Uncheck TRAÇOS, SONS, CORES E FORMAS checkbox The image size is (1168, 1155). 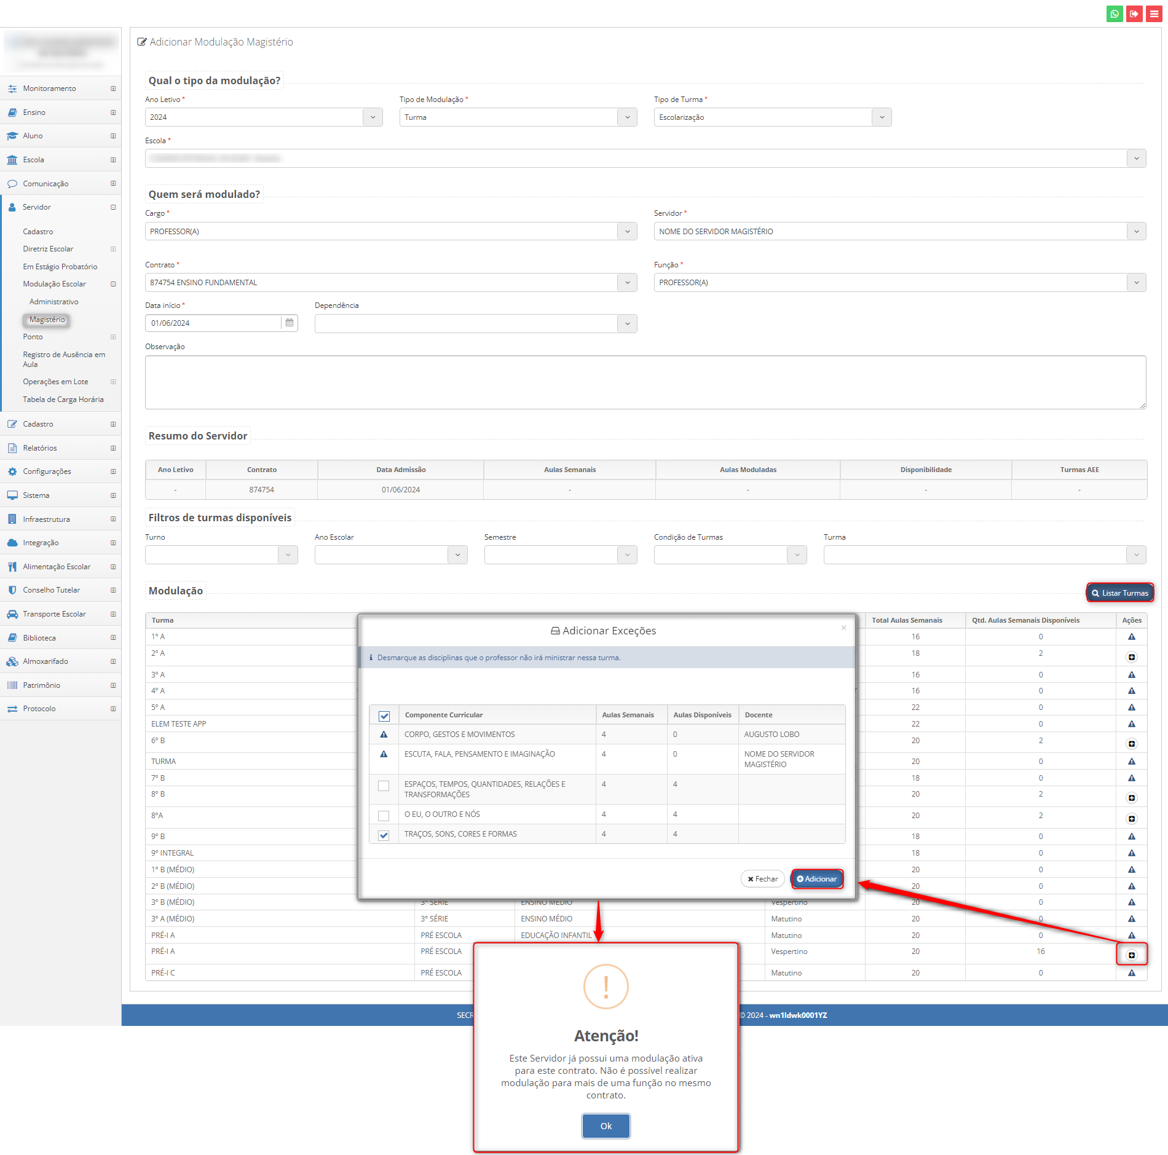coord(384,835)
